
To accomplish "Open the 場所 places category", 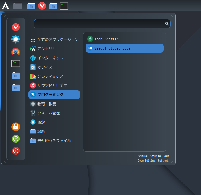I will pyautogui.click(x=54, y=131).
